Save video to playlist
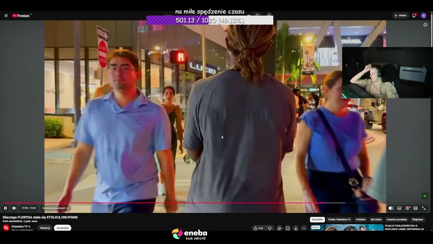 coord(288,228)
